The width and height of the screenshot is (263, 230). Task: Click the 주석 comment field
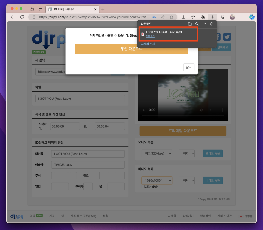[x=64, y=176]
